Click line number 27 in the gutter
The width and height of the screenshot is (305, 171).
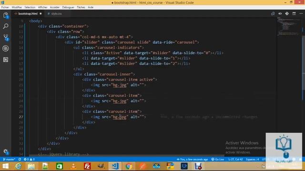(21, 117)
